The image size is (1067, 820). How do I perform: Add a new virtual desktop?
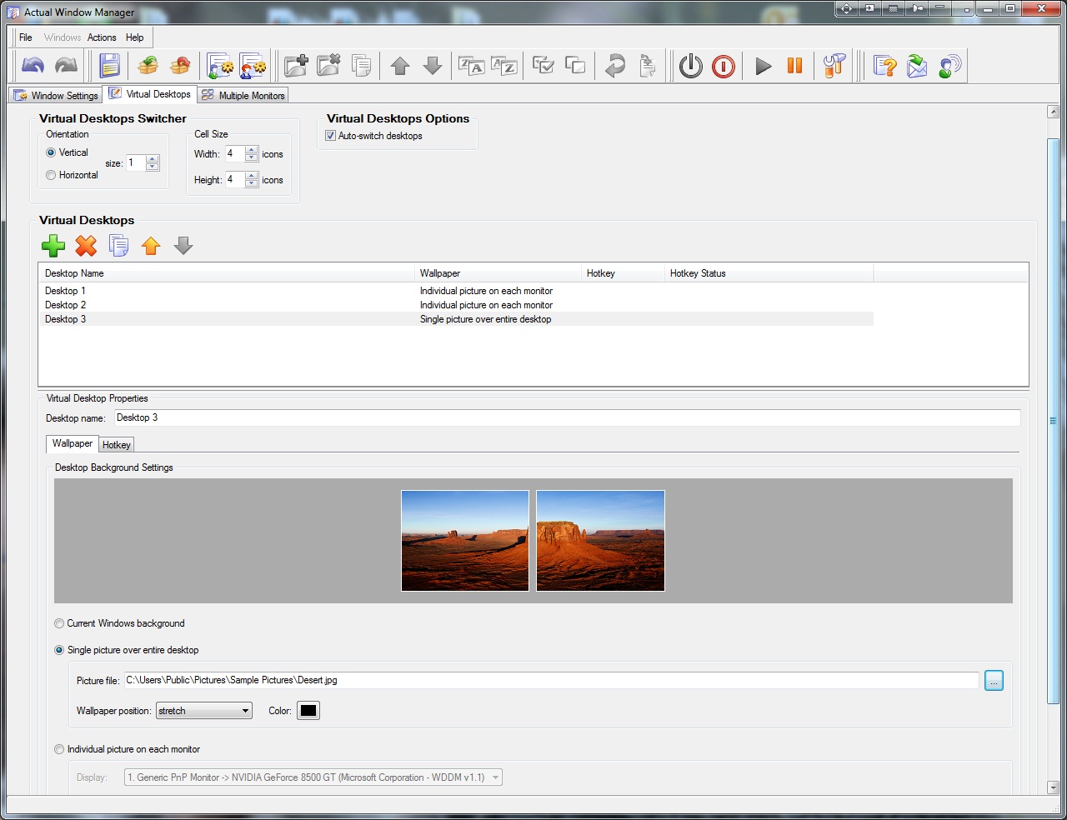[53, 246]
